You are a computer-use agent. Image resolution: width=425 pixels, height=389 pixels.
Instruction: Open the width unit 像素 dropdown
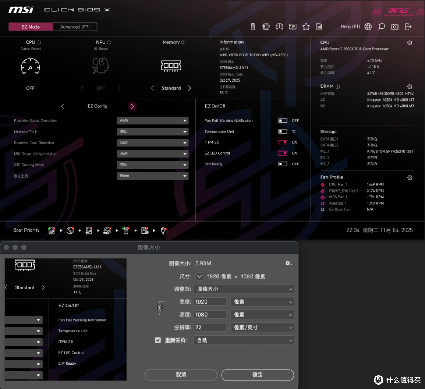(262, 302)
